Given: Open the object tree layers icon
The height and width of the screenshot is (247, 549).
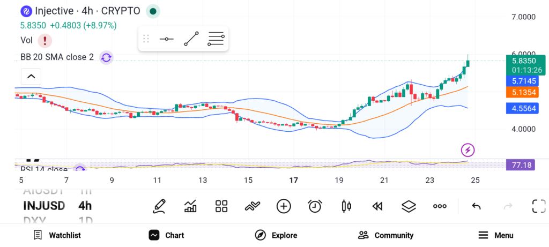Looking at the screenshot, I should point(409,206).
